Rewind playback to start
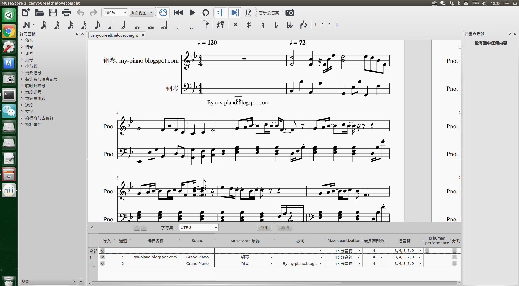 pos(178,13)
